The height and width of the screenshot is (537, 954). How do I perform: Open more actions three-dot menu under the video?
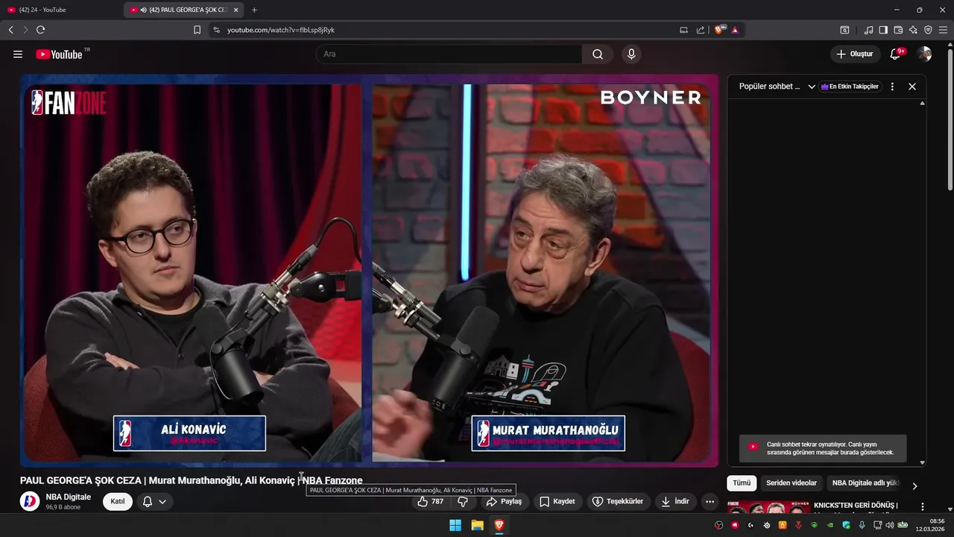tap(710, 501)
